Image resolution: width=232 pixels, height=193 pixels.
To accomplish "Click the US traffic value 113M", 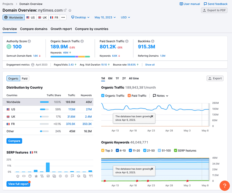I will 72,109.
